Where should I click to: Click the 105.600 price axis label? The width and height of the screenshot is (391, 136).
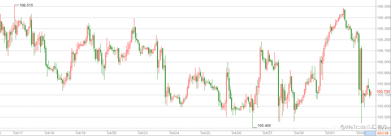[x=383, y=106]
